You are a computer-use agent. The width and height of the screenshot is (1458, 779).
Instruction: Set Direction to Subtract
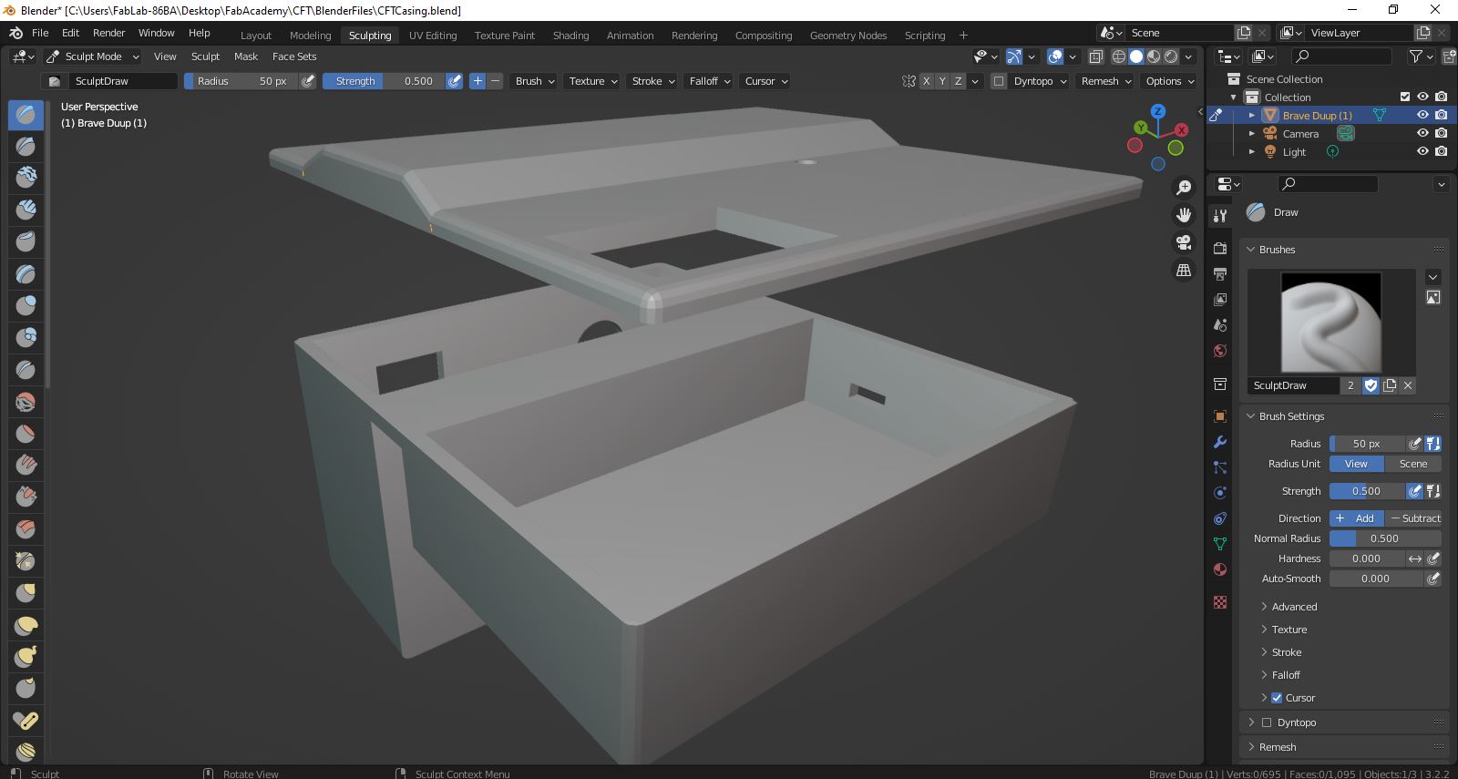point(1414,518)
